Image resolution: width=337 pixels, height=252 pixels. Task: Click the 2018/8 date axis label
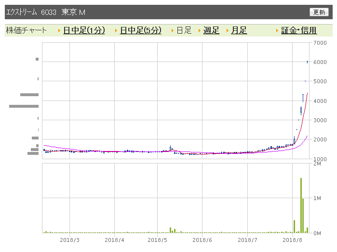[292, 240]
